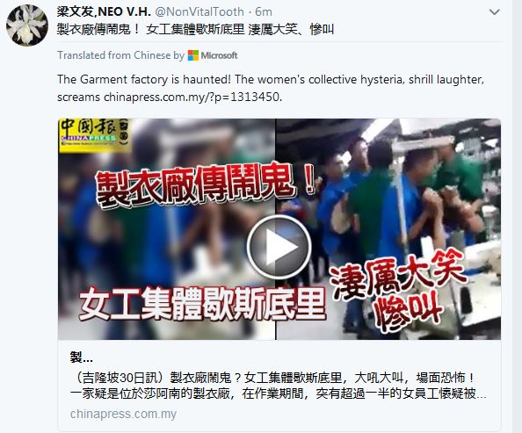
Task: Open the 6m tweet timestamp
Action: (x=264, y=12)
